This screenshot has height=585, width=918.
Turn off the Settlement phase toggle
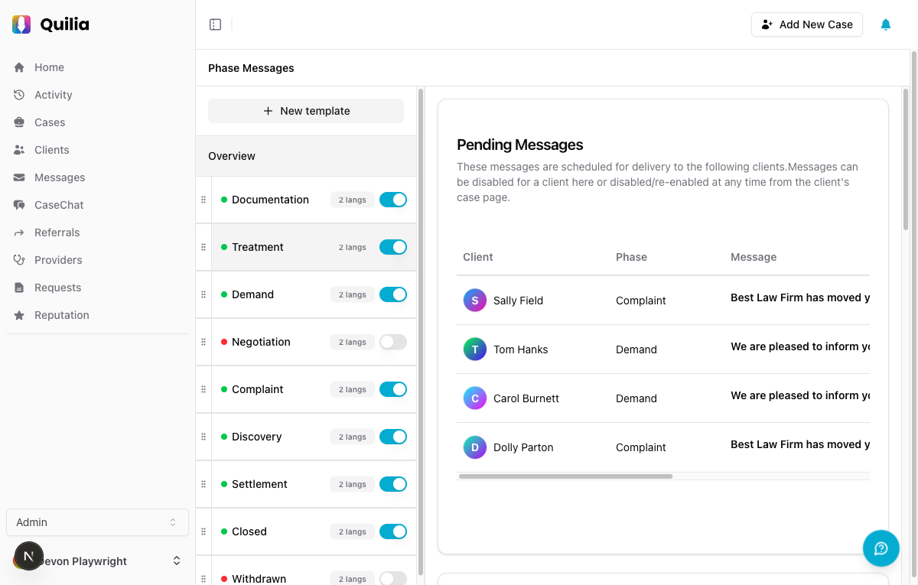[x=393, y=483]
